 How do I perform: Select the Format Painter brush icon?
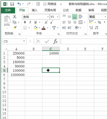point(15,27)
